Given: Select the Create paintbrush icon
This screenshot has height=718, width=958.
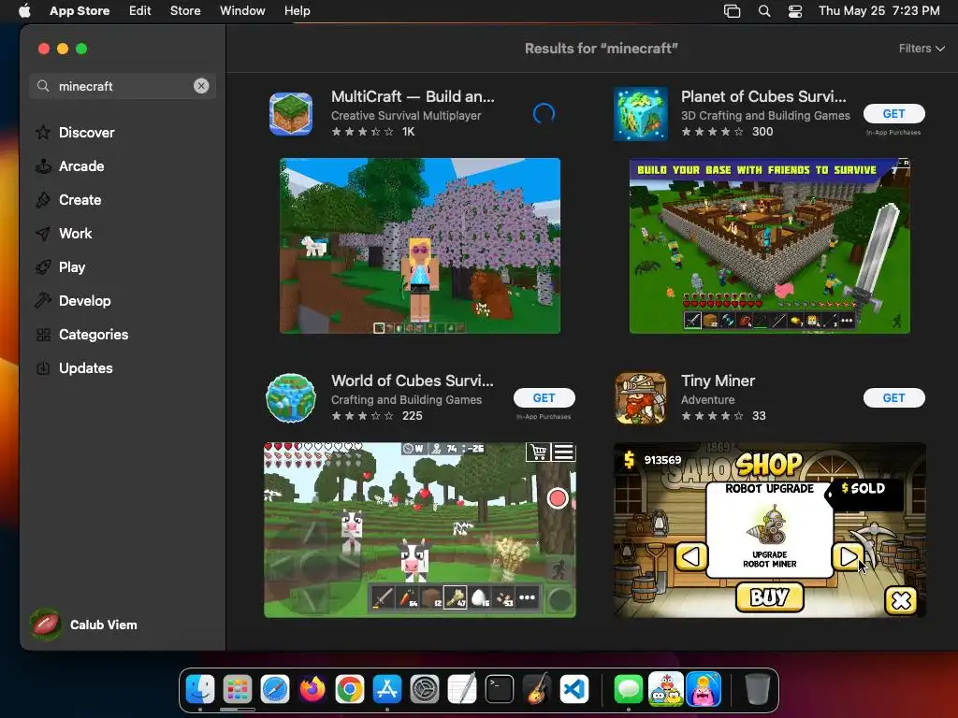Looking at the screenshot, I should [x=43, y=200].
